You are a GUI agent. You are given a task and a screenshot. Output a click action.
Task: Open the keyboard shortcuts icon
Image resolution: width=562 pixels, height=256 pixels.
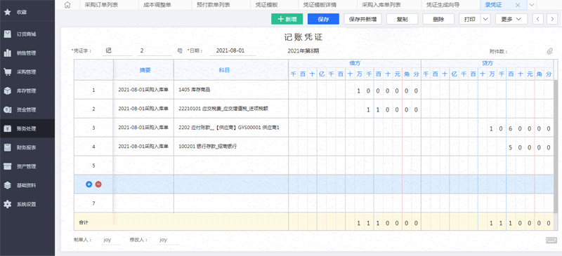(x=551, y=241)
